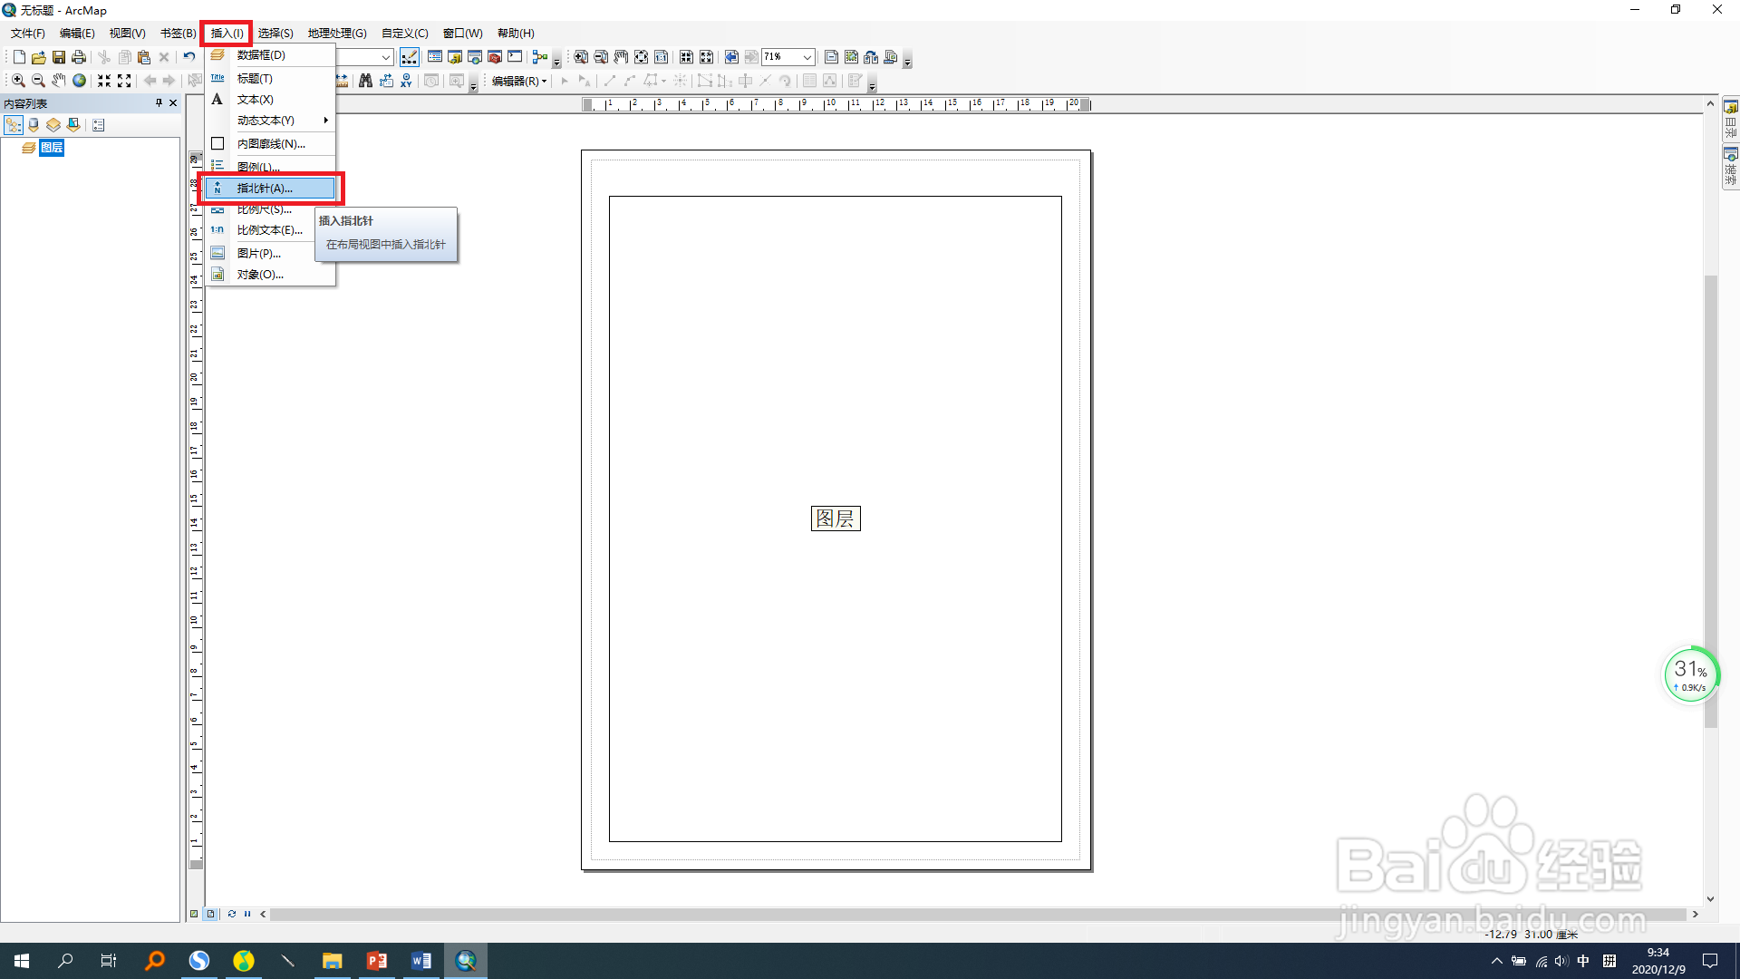Open the ModelBuilder window icon
This screenshot has width=1740, height=979.
(x=540, y=57)
